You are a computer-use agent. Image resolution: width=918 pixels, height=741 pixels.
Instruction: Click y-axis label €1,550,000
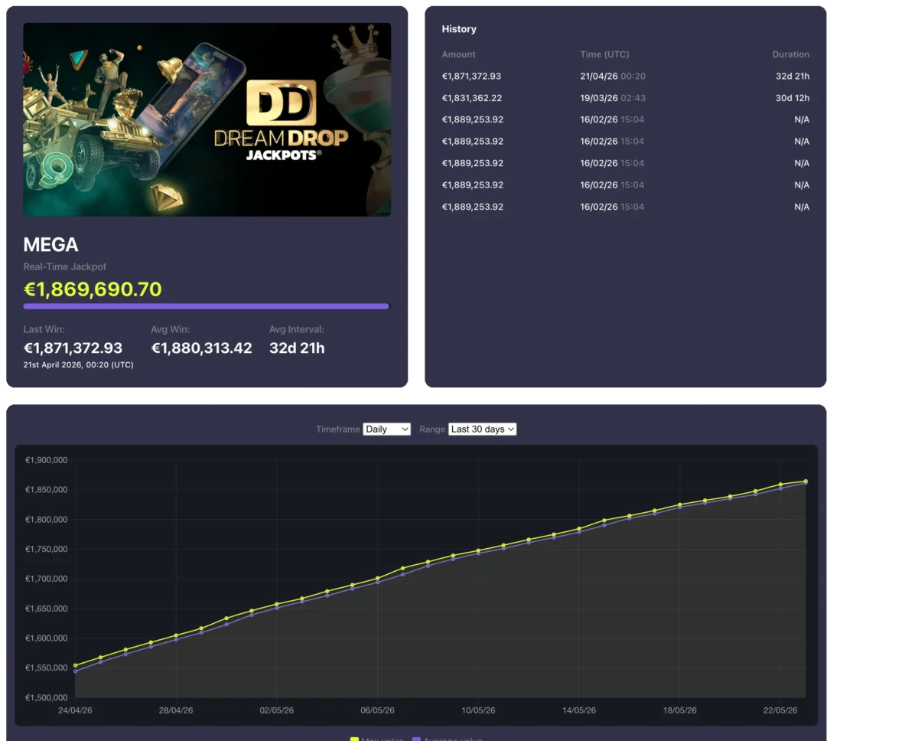(47, 668)
